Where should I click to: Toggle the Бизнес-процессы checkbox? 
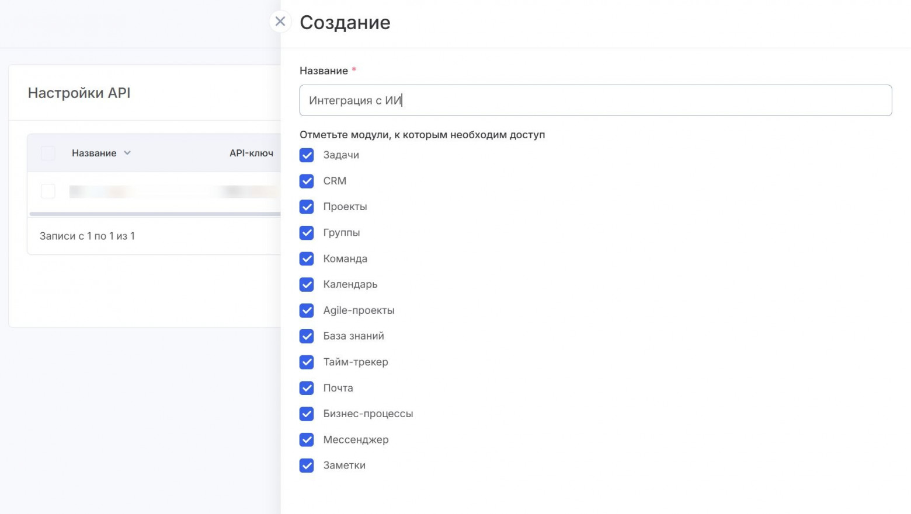click(307, 414)
